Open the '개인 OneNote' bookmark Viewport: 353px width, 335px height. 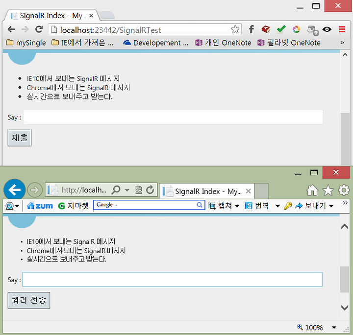tap(223, 43)
